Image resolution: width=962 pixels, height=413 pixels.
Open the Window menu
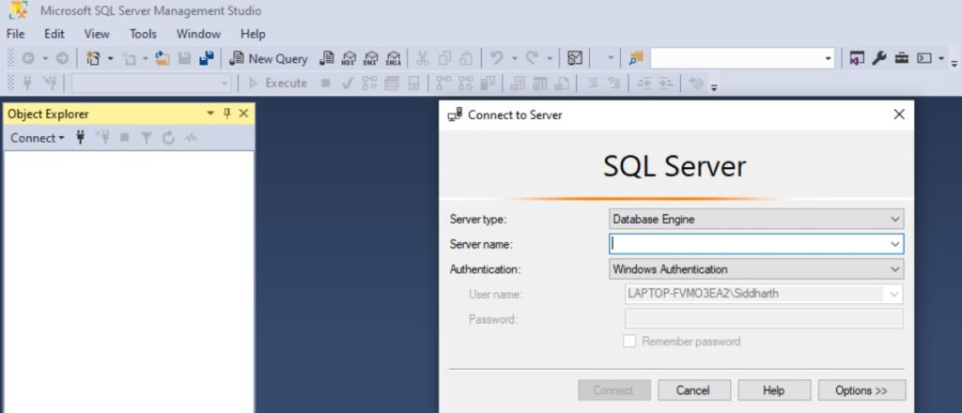tap(198, 34)
